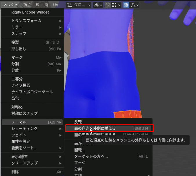Choose マージ in normals submenu
The height and width of the screenshot is (176, 196).
click(108, 163)
